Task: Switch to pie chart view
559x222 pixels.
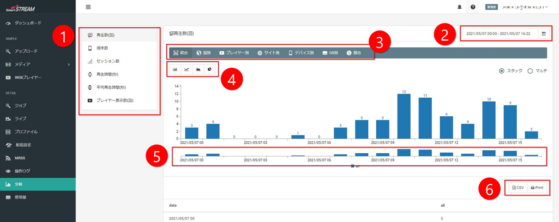Action: point(210,69)
